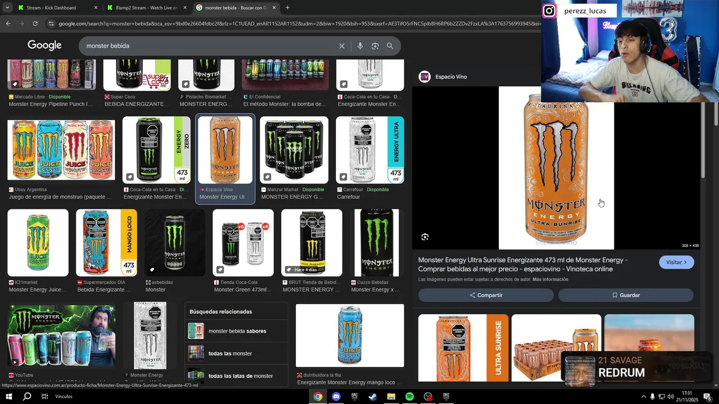This screenshot has height=404, width=719.
Task: Open the K21market Monster Energy Juice image
Action: 38,243
